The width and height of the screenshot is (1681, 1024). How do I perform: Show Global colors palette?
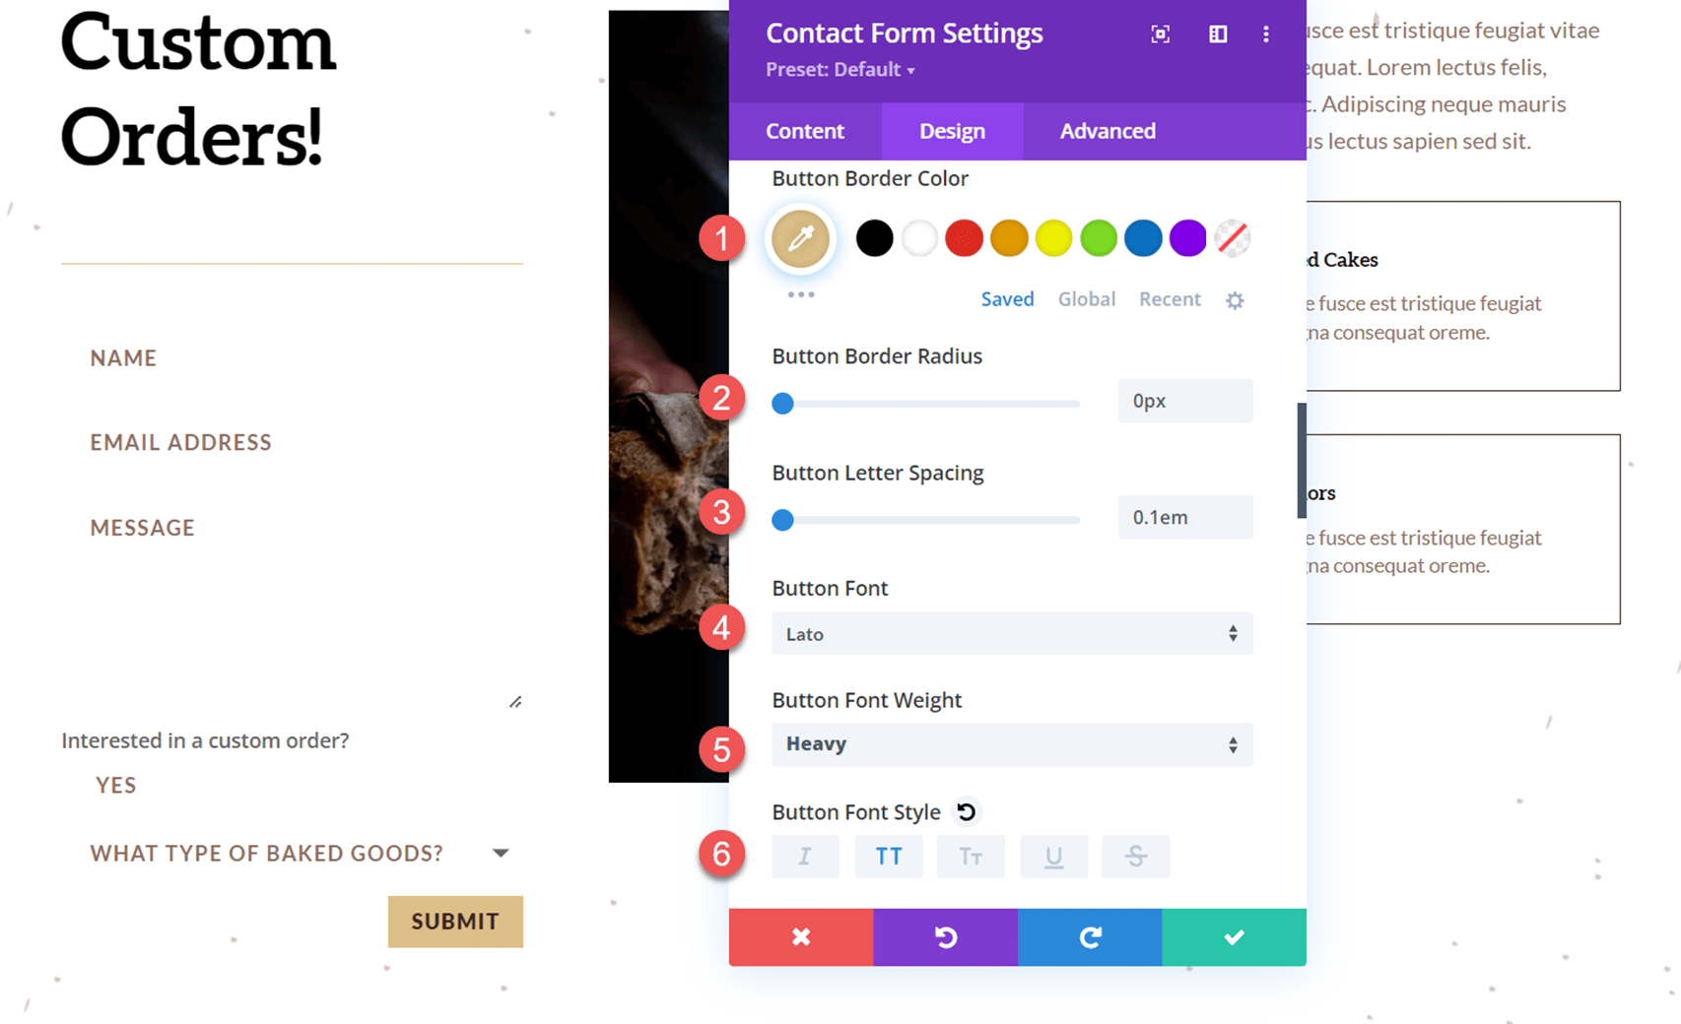pos(1086,299)
